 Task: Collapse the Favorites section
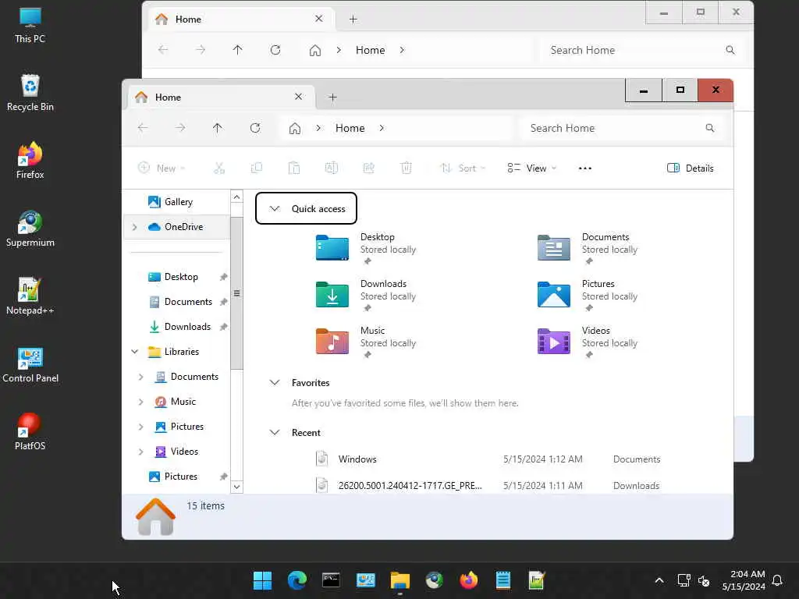(x=274, y=382)
